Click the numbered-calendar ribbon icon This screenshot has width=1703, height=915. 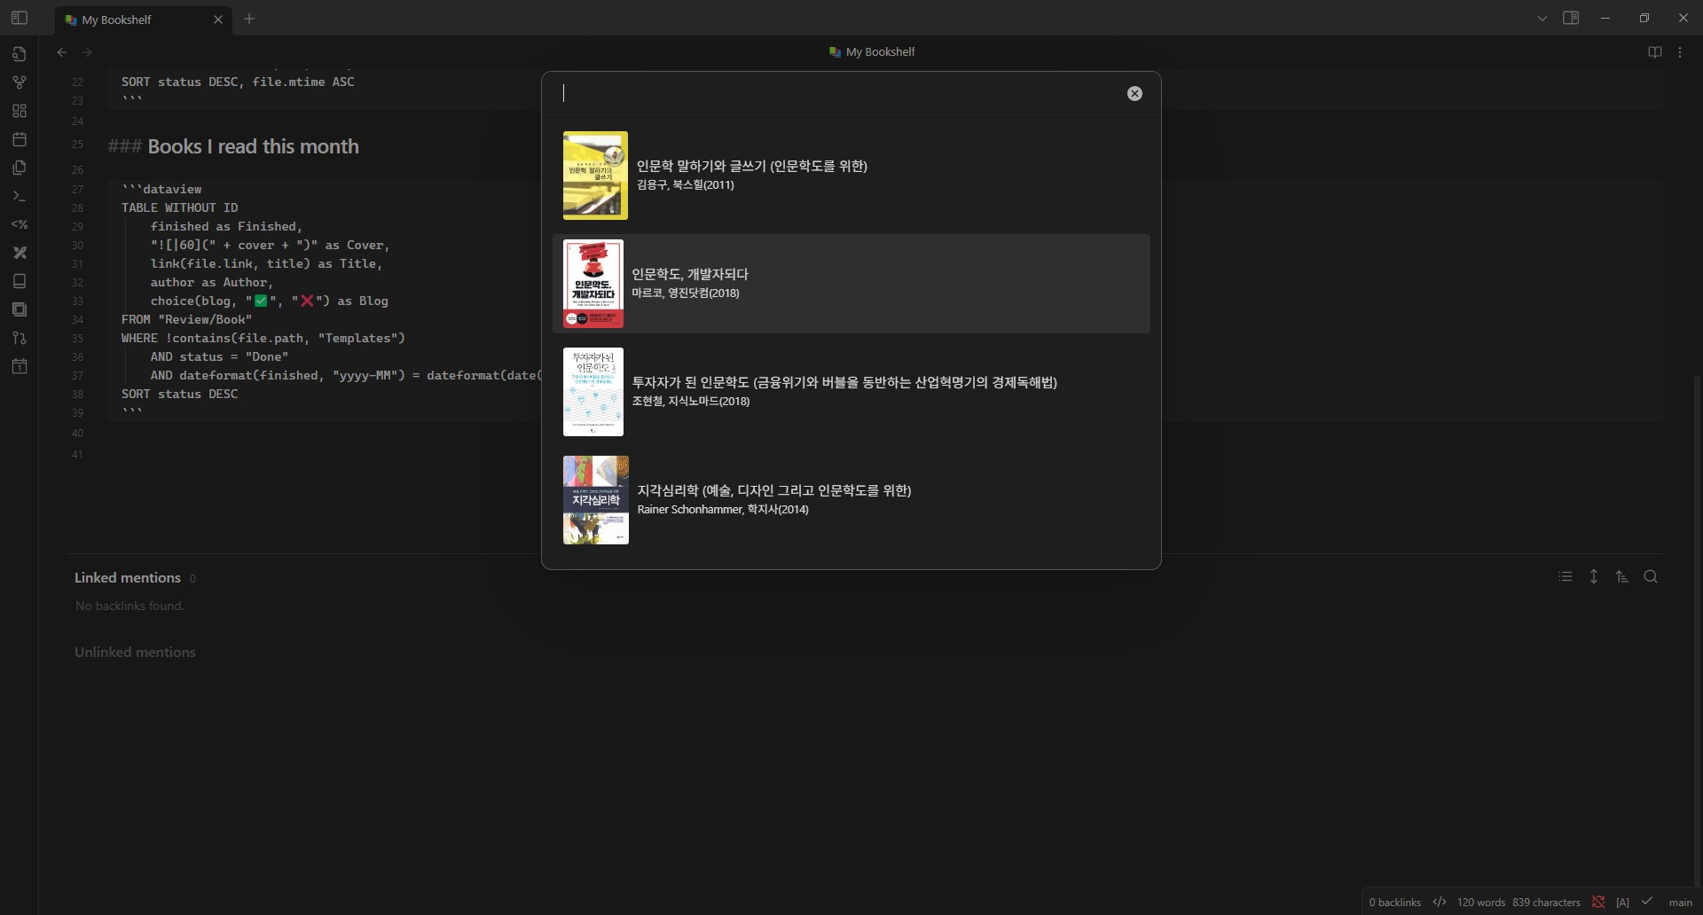[20, 366]
